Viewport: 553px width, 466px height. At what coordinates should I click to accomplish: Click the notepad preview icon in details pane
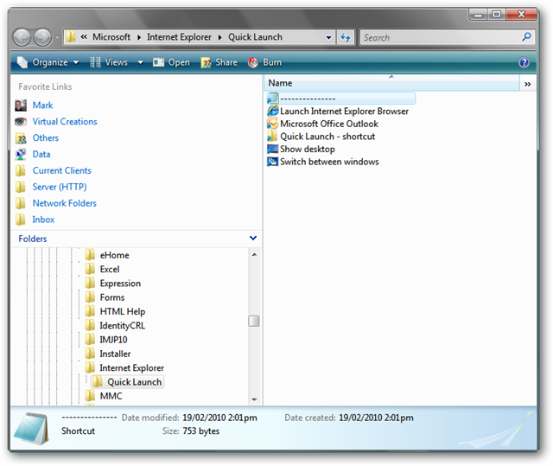[31, 429]
